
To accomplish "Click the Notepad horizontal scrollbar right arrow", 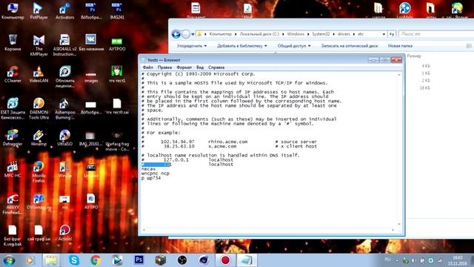I will pyautogui.click(x=393, y=231).
